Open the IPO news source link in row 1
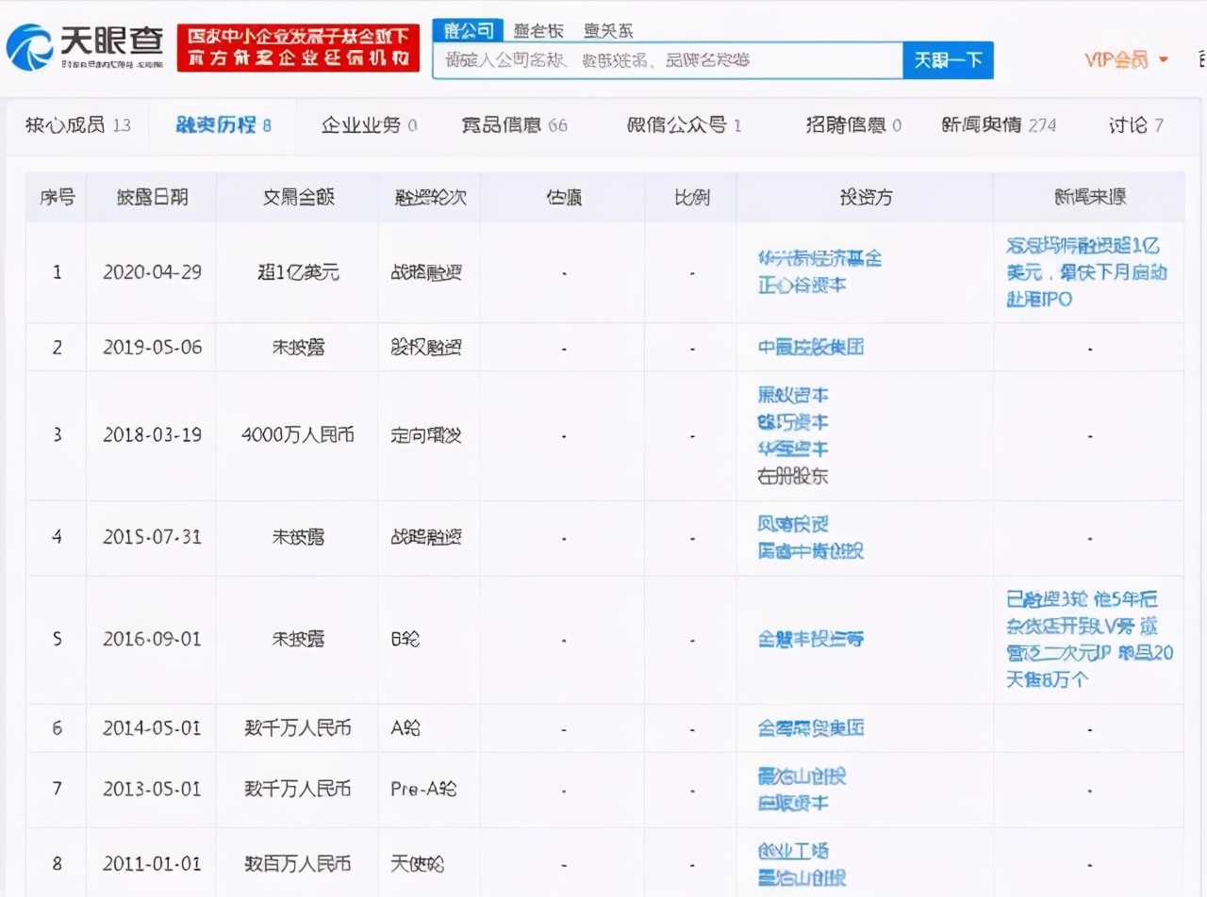Viewport: 1207px width, 897px height. click(x=1086, y=273)
